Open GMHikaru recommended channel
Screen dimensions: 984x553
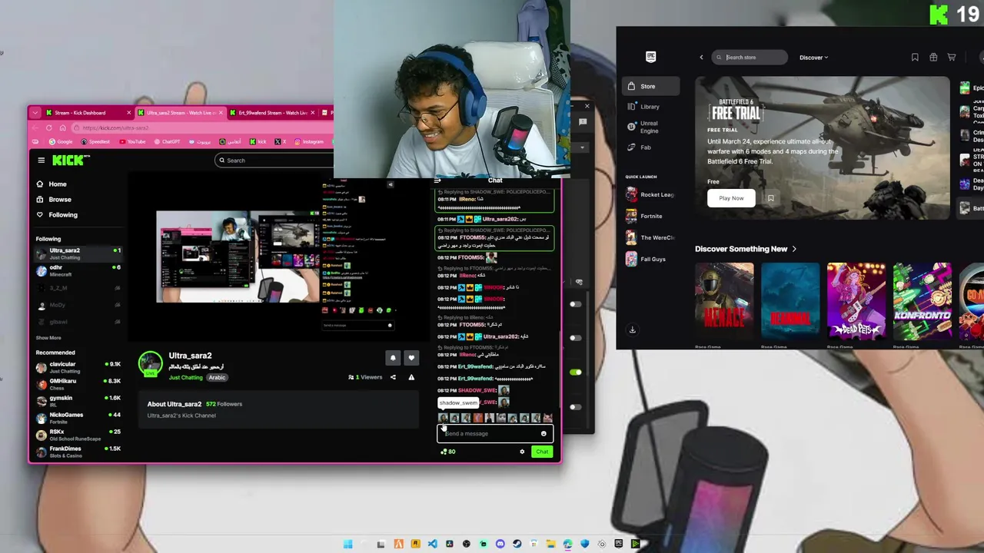point(77,384)
